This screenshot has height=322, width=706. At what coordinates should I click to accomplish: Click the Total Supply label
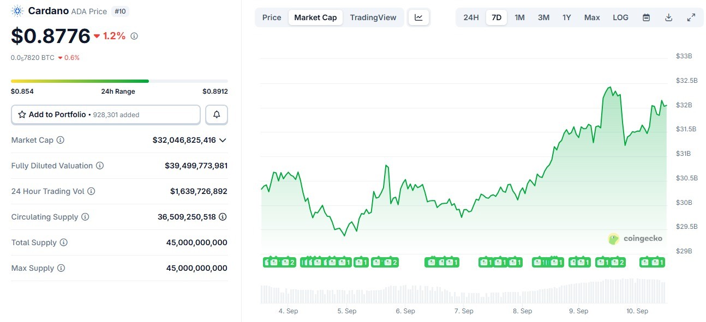pyautogui.click(x=34, y=242)
